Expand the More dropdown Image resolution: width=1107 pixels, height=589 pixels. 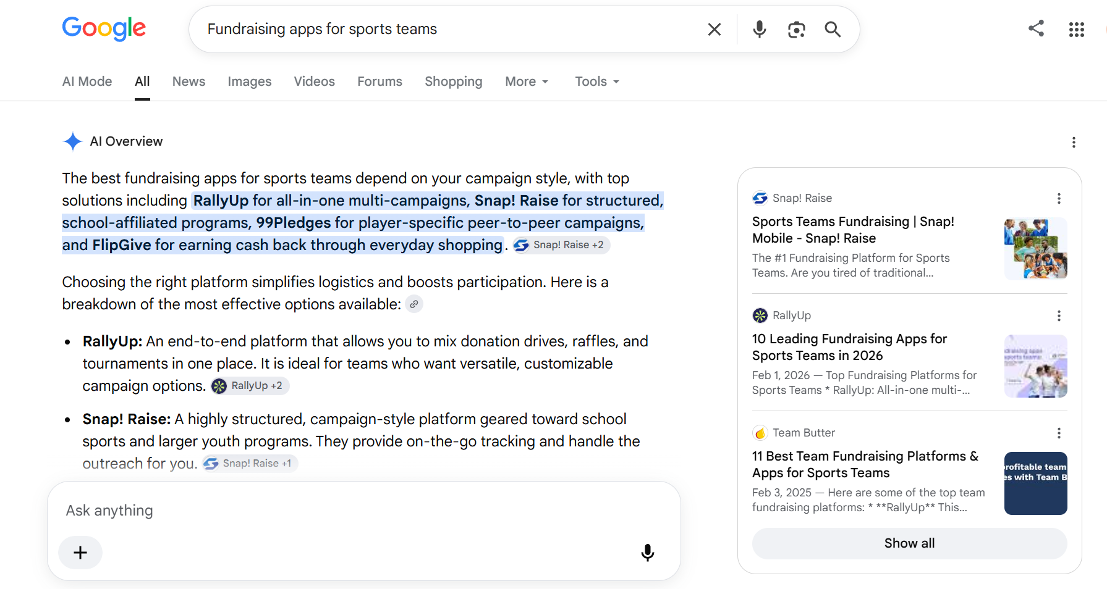[527, 81]
